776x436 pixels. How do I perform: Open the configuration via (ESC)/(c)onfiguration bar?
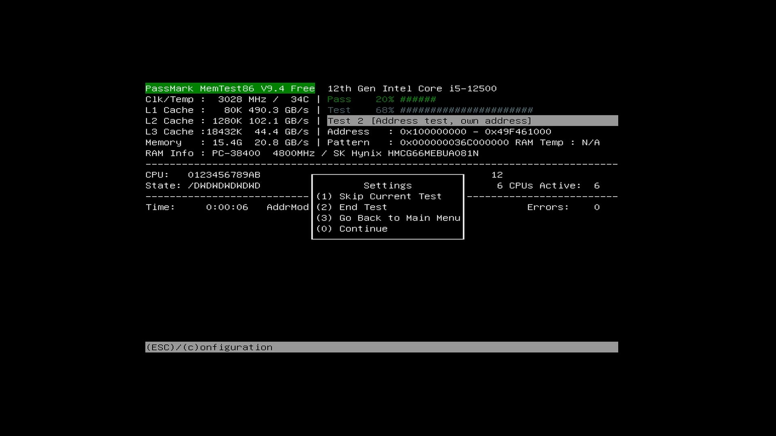click(209, 347)
